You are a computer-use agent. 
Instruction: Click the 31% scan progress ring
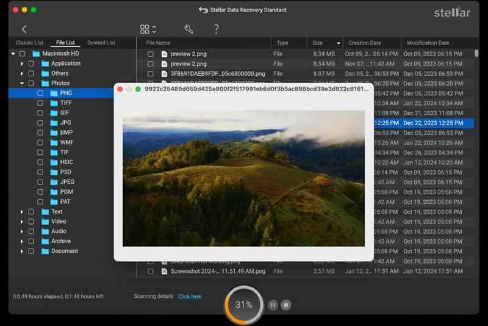point(244,304)
